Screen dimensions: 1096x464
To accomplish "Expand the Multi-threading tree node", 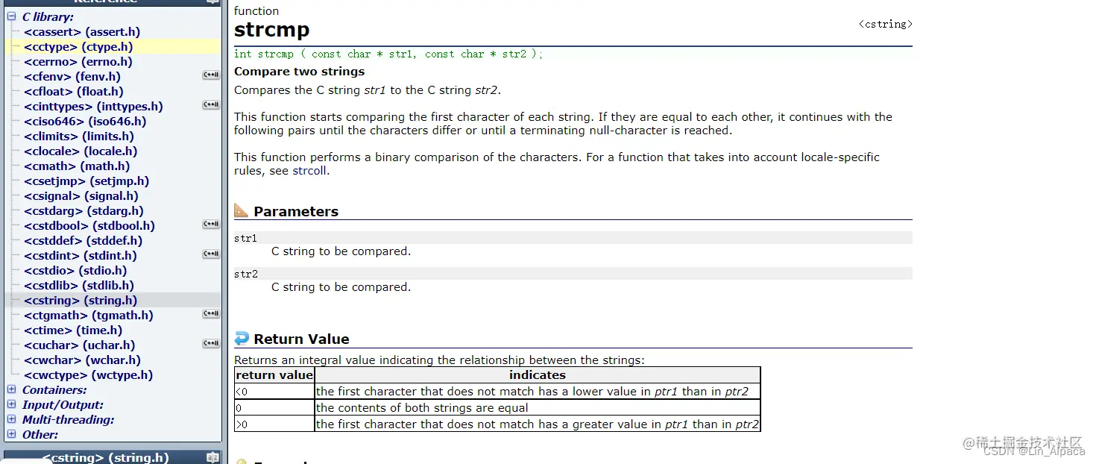I will pyautogui.click(x=11, y=419).
